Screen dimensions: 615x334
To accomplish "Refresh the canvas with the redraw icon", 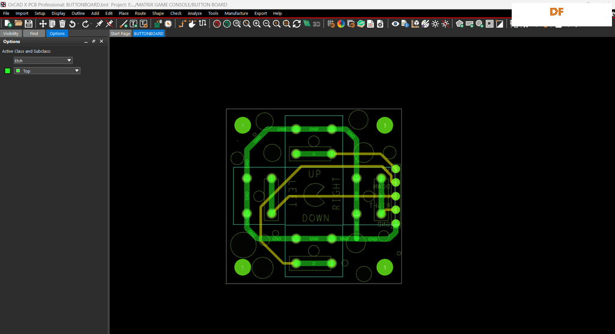I will 297,24.
